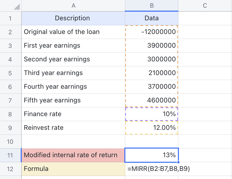Select the Modified internal rate of return label
The image size is (232, 179).
point(73,155)
